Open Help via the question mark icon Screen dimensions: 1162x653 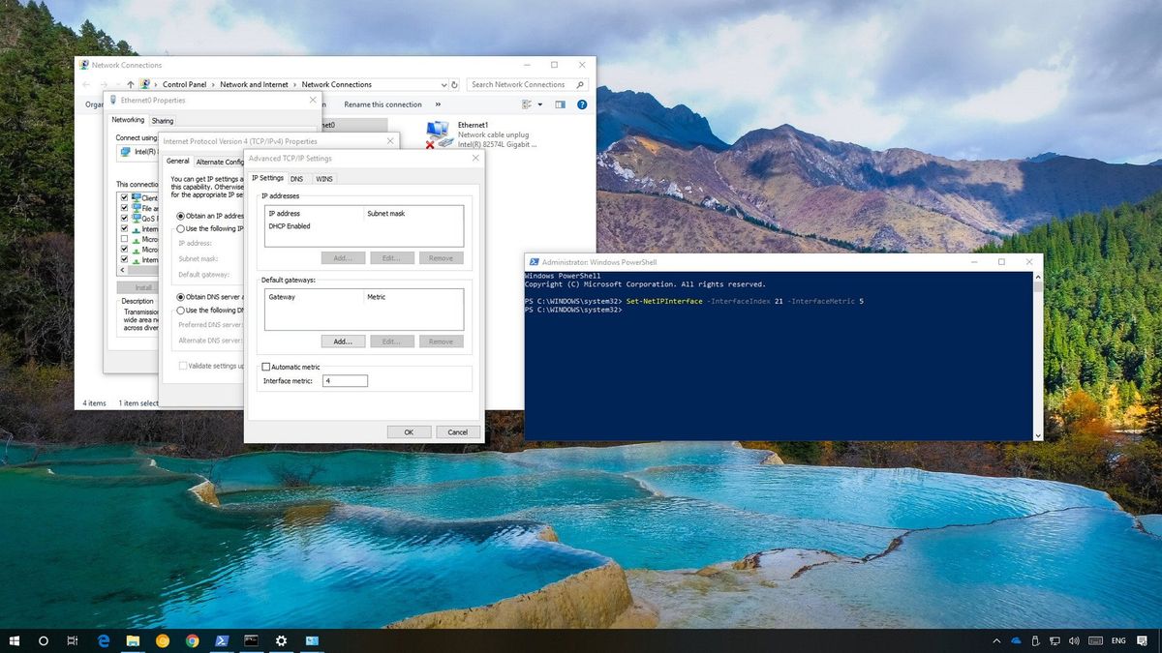tap(582, 104)
